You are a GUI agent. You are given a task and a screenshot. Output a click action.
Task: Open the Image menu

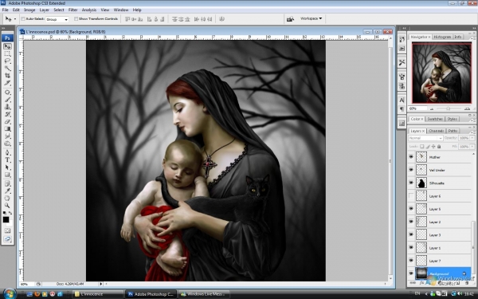(x=29, y=10)
